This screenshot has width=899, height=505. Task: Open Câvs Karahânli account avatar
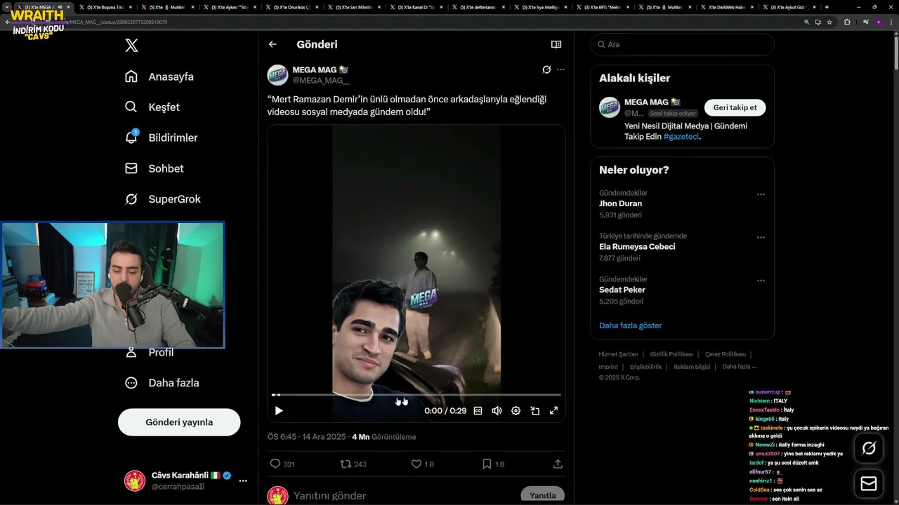click(x=135, y=481)
